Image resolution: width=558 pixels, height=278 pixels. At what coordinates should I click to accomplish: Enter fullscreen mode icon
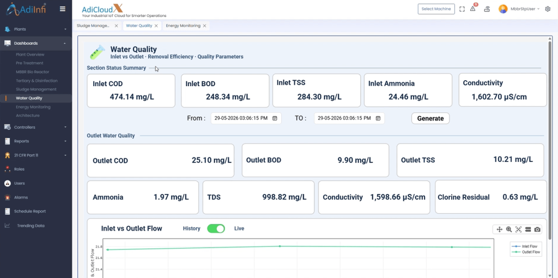pyautogui.click(x=462, y=9)
